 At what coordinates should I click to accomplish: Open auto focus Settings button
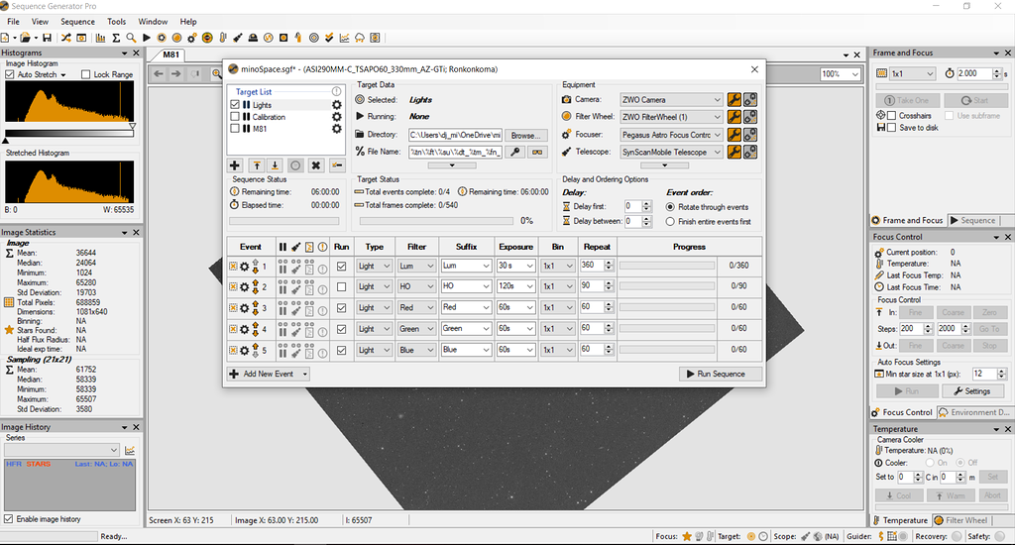pos(971,391)
